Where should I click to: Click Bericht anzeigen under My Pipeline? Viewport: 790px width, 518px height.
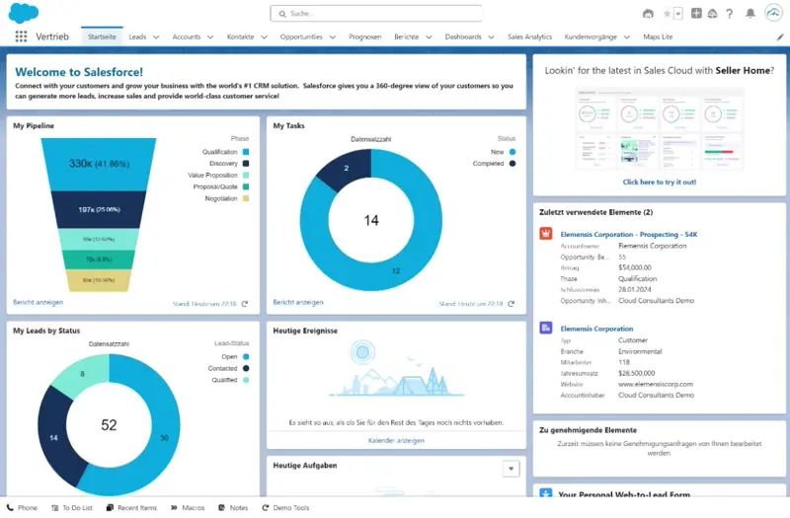click(38, 302)
